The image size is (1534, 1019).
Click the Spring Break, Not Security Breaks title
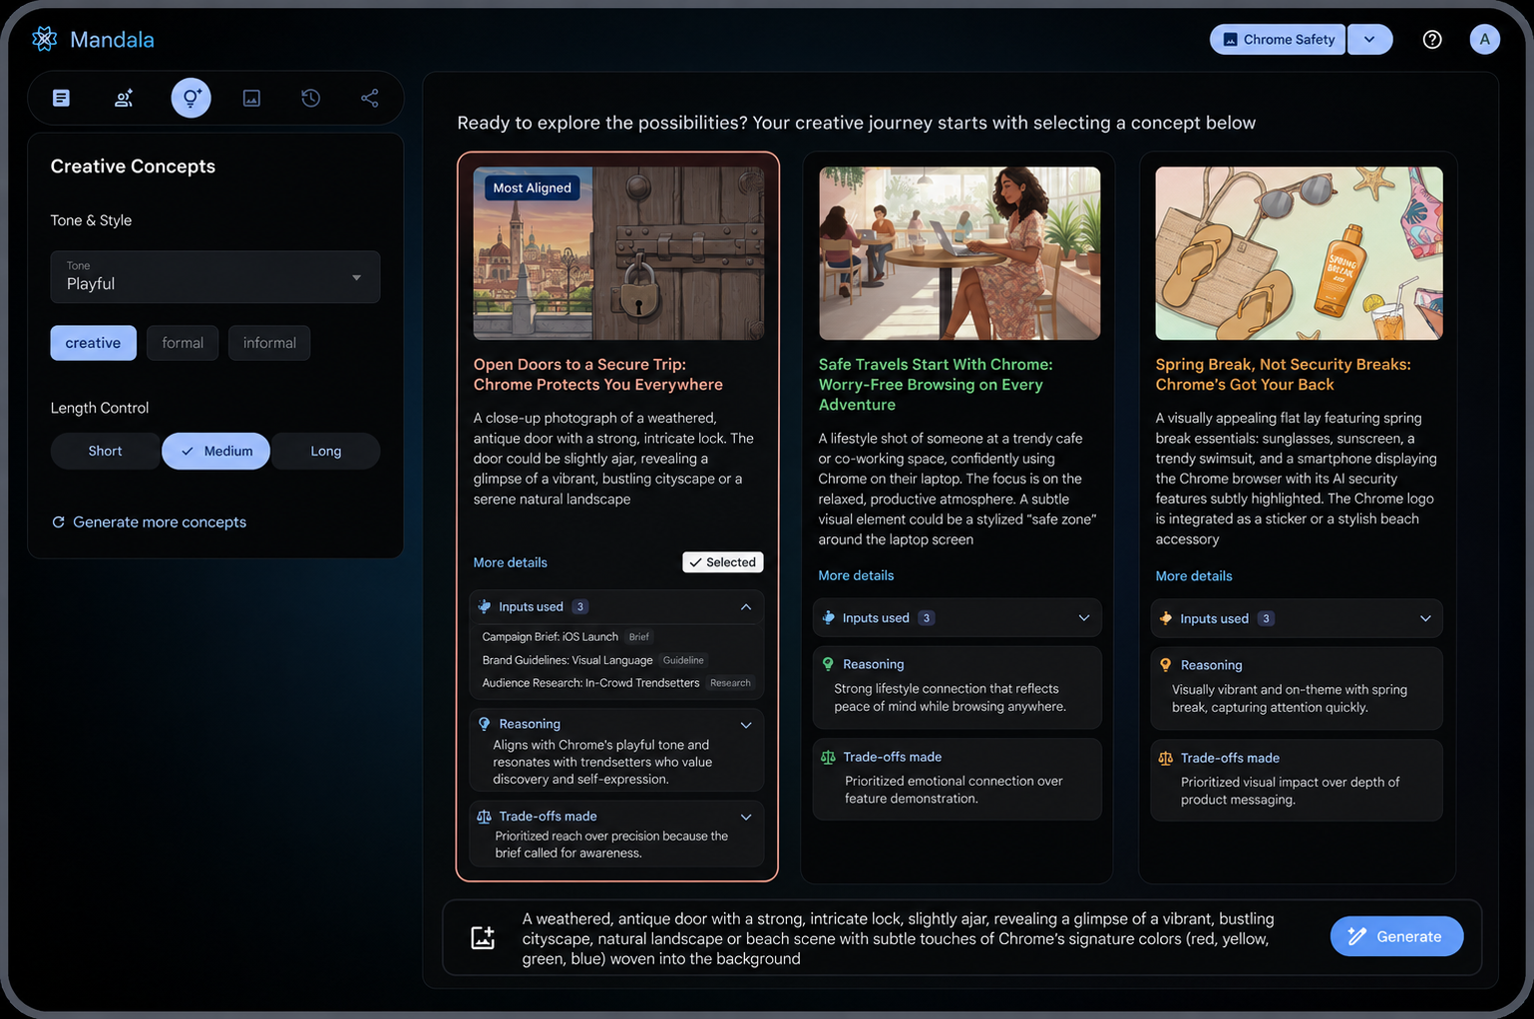pyautogui.click(x=1283, y=375)
